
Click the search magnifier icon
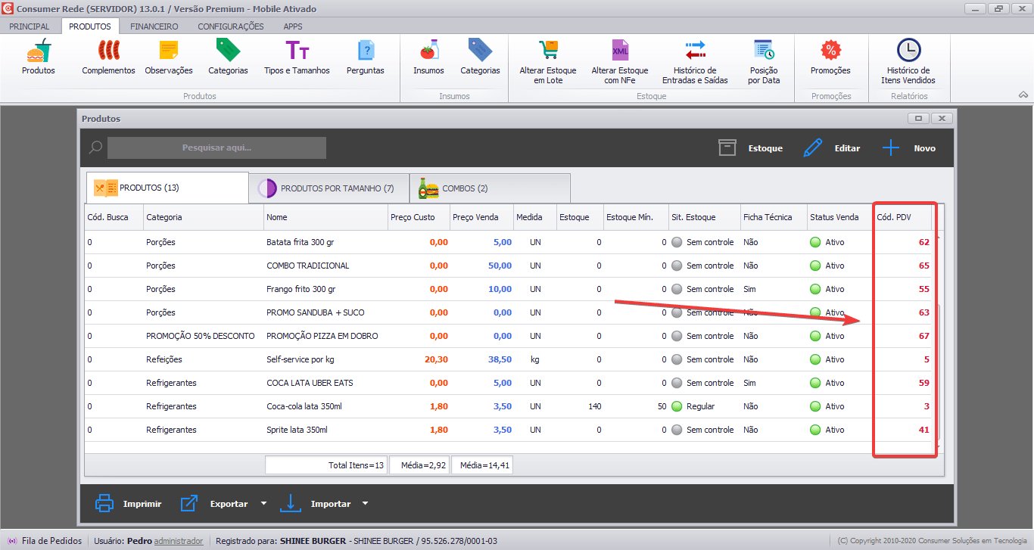(x=95, y=148)
